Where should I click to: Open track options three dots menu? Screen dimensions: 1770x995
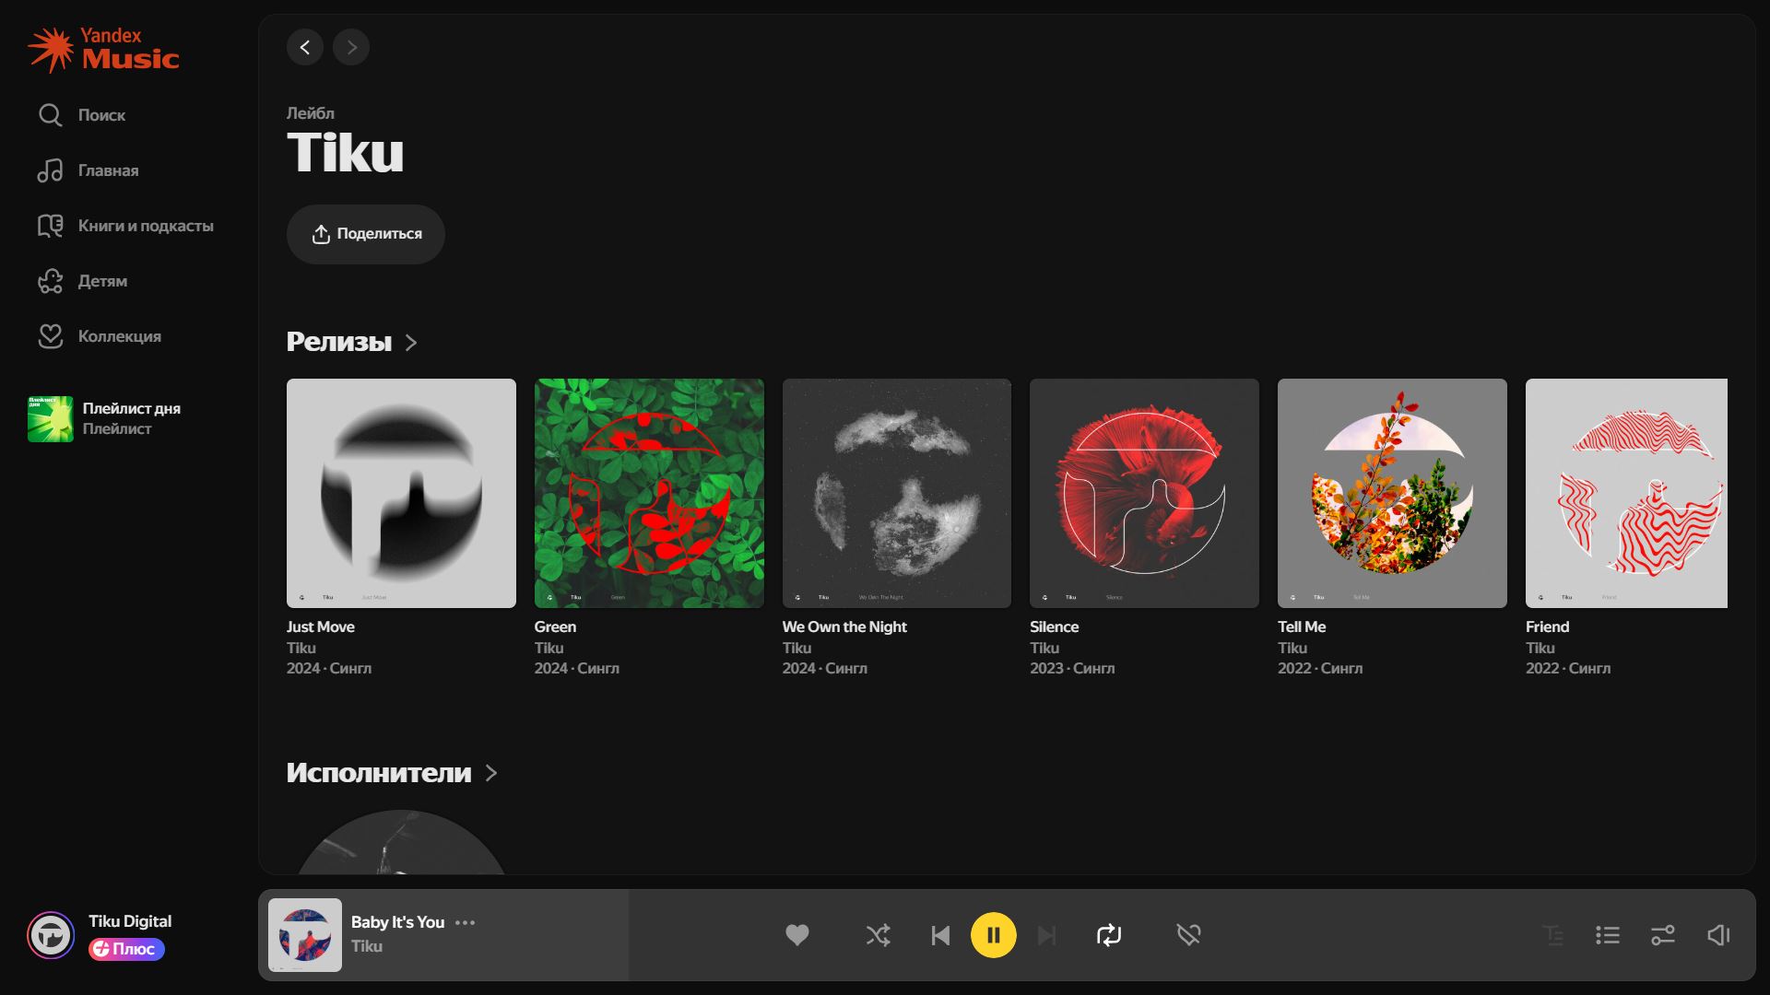click(x=466, y=922)
